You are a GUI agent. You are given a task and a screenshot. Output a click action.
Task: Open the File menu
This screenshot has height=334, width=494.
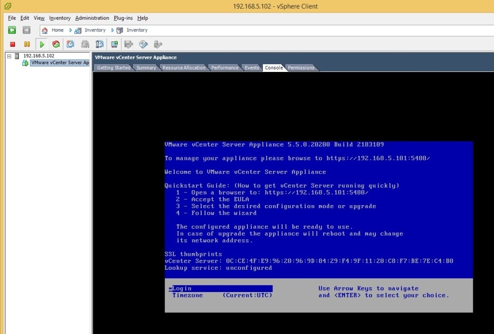click(12, 18)
